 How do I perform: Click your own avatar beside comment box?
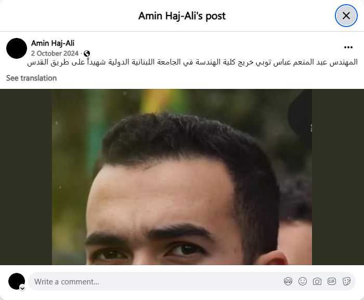tap(17, 281)
